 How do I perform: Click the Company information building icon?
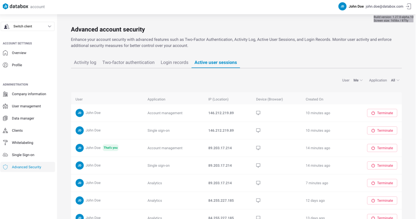(x=5, y=94)
